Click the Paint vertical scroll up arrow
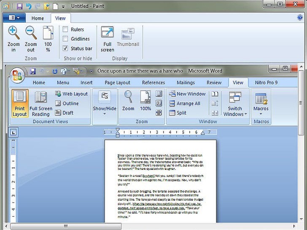This screenshot has height=230, width=307. pos(302,67)
